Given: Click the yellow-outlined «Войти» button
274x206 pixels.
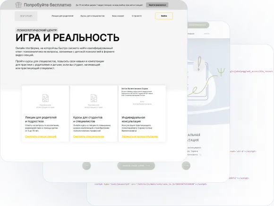Looking at the screenshot, I should point(164,16).
